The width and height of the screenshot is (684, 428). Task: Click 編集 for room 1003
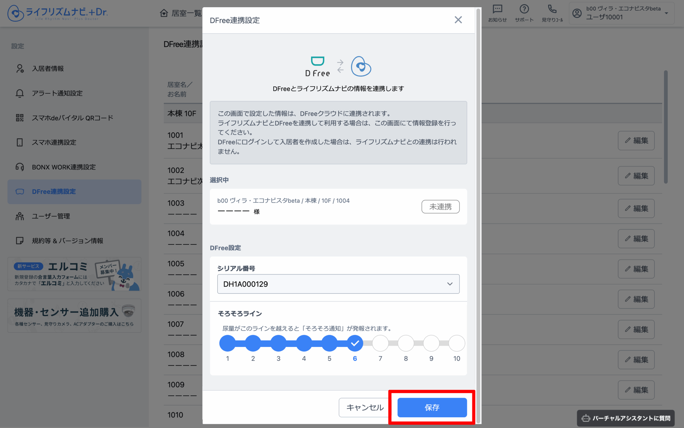(636, 208)
